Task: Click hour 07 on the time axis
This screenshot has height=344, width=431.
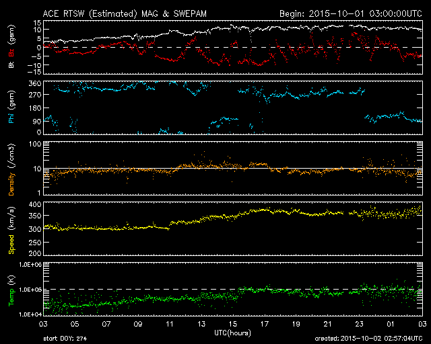Action: 106,324
